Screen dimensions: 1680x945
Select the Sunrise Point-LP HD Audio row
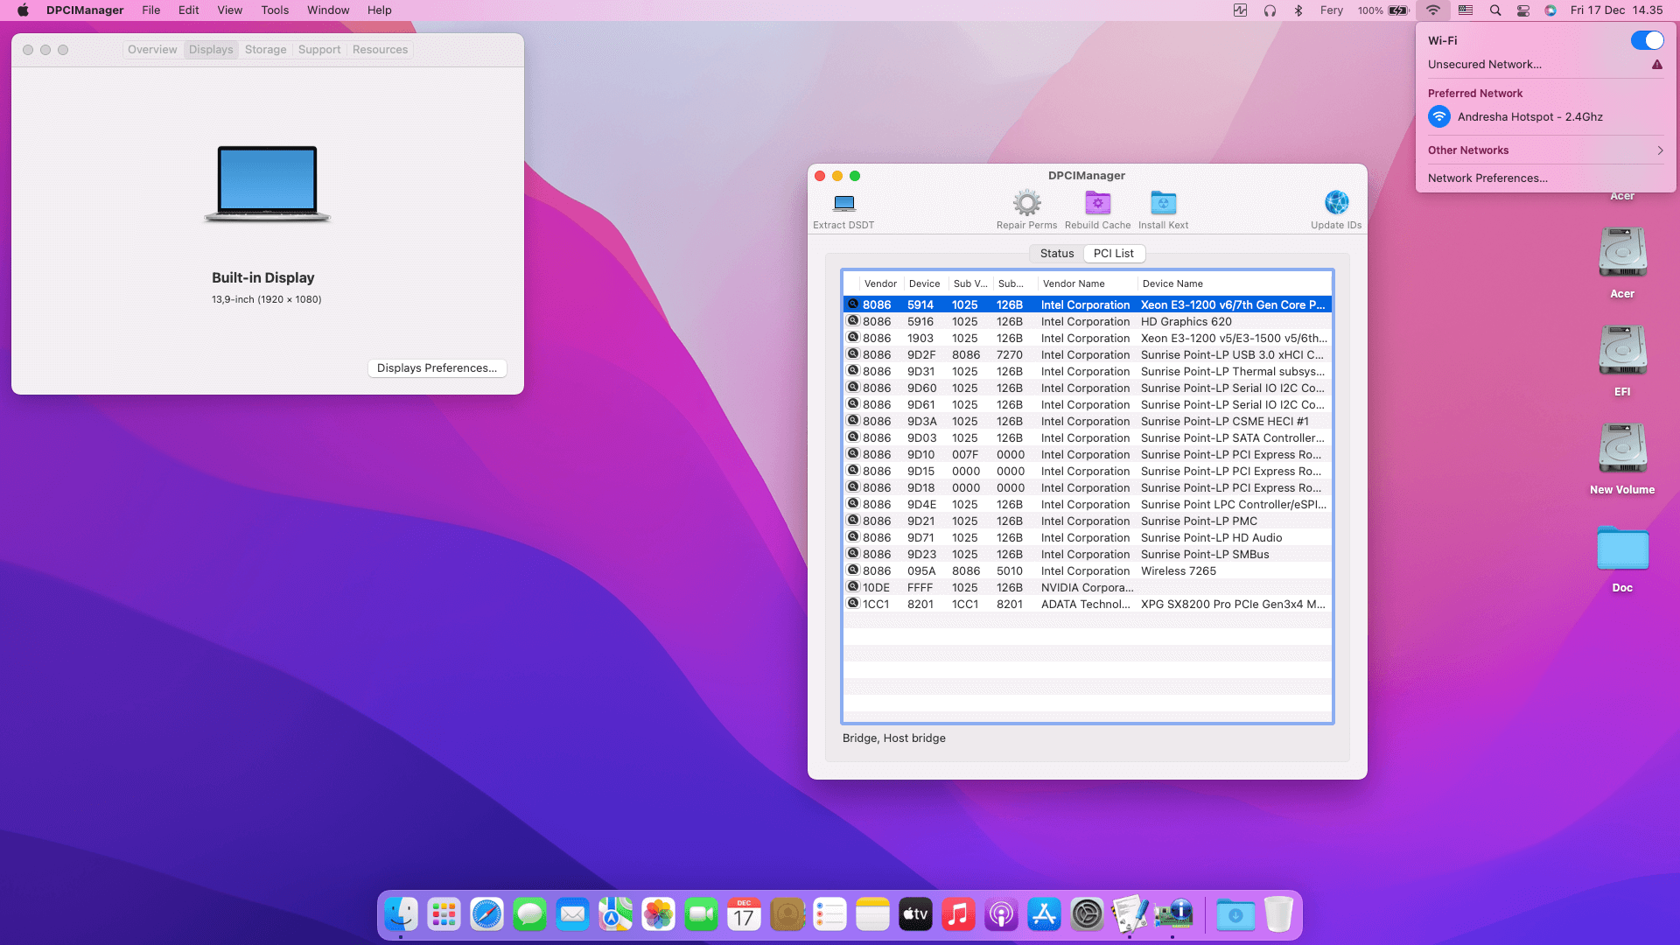pos(1088,538)
